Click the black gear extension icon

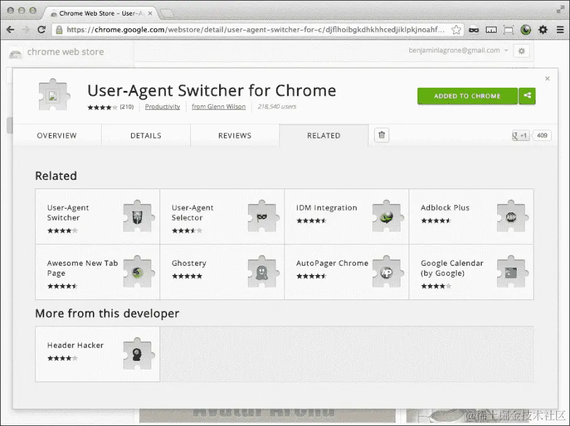point(543,29)
